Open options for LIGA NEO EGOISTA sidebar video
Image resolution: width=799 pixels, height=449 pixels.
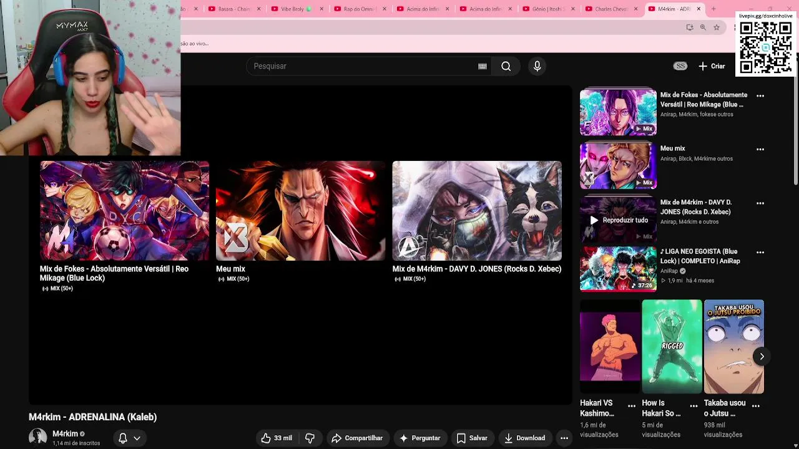[x=760, y=253]
